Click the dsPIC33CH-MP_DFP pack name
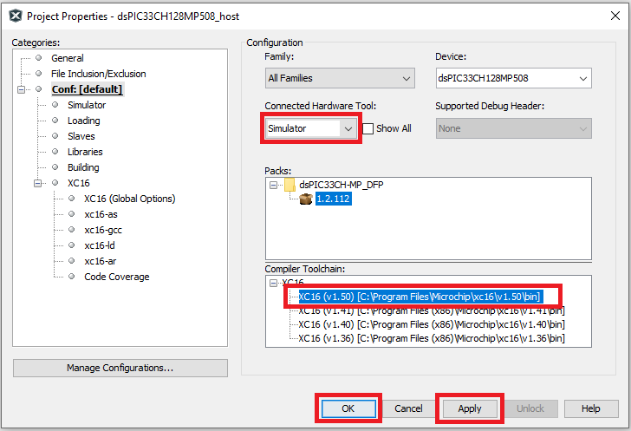631x431 pixels. point(342,185)
